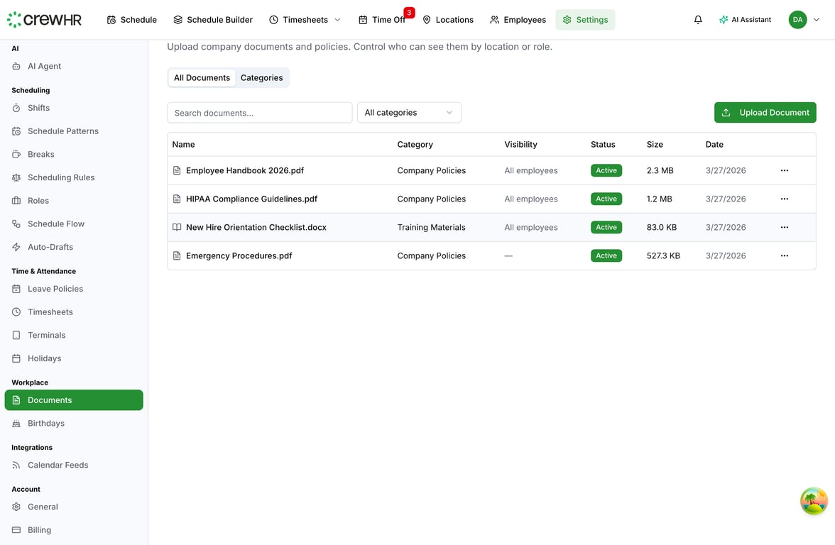Click the notification bell icon
835x545 pixels.
point(698,19)
